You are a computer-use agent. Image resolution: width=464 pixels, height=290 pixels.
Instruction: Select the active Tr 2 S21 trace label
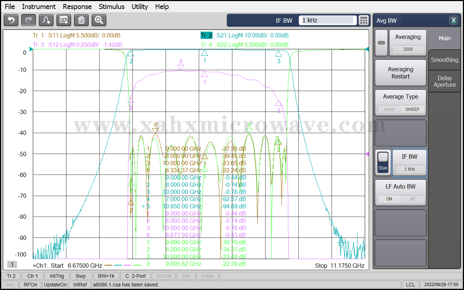pyautogui.click(x=245, y=35)
